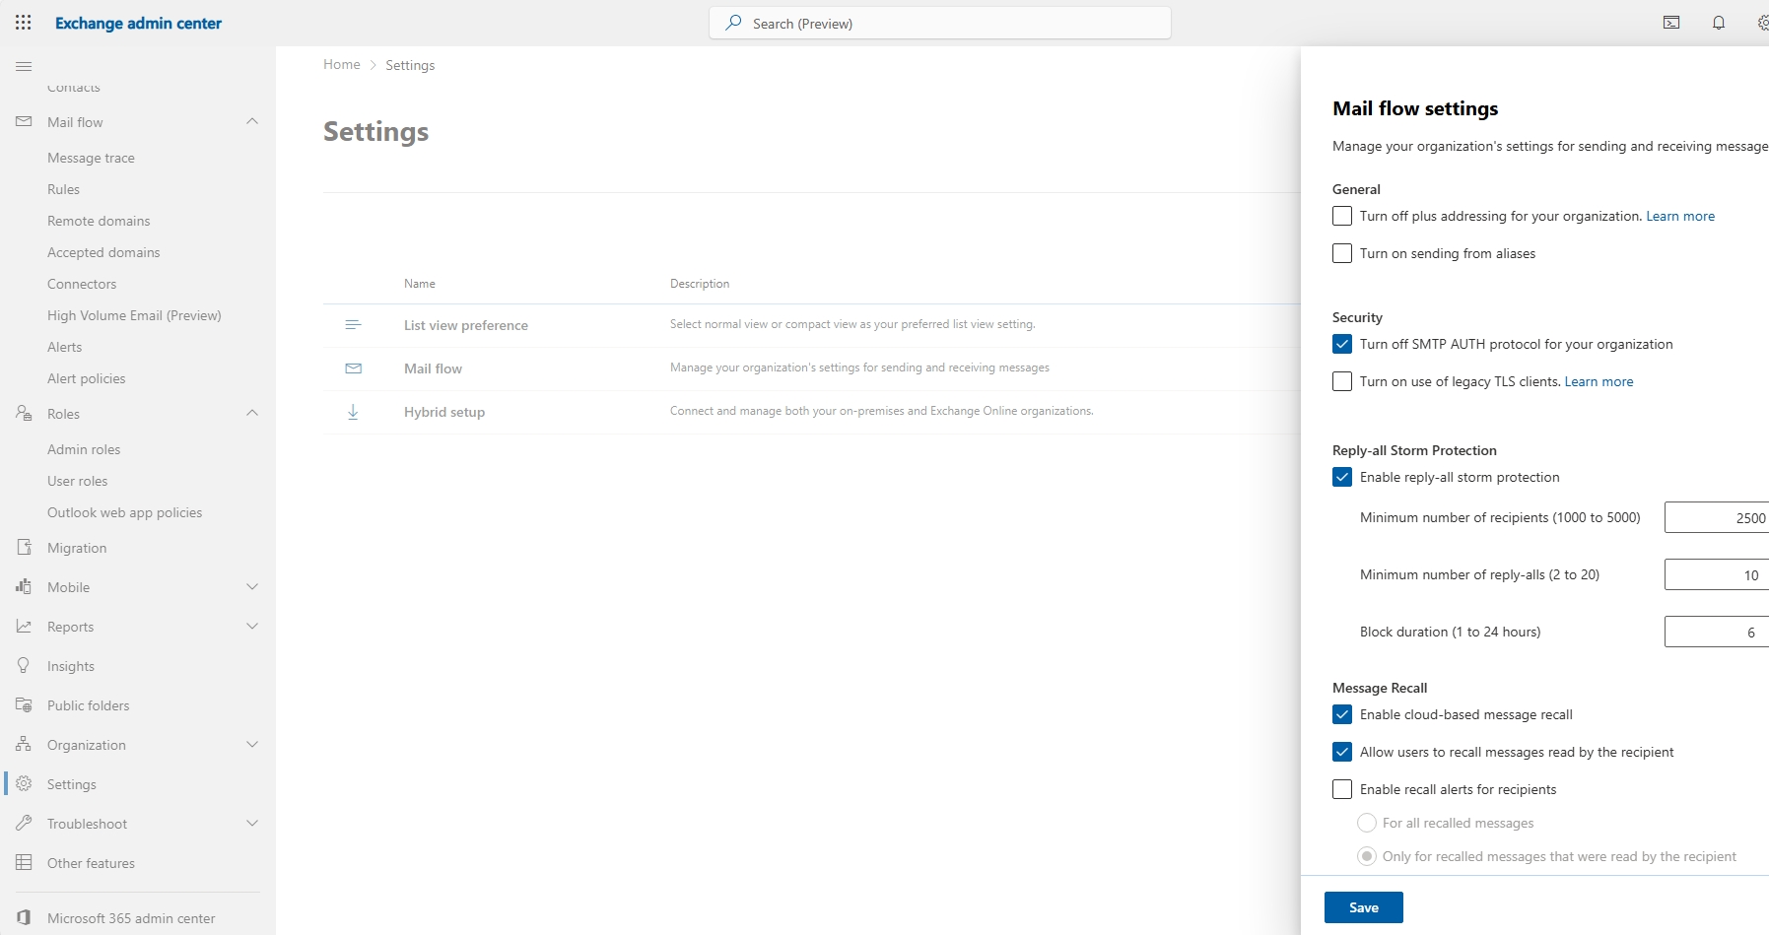1769x935 pixels.
Task: Select For all recalled messages radio
Action: click(1367, 823)
